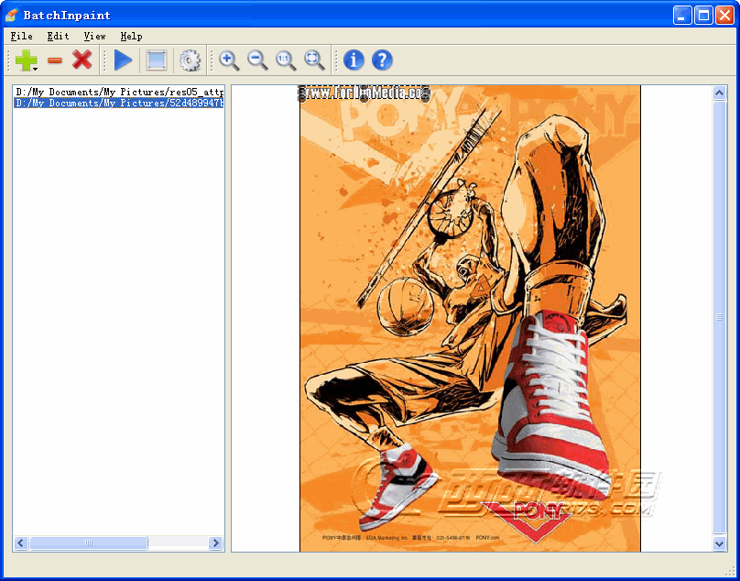The height and width of the screenshot is (581, 740).
Task: Remove selected file with the red minus icon
Action: pyautogui.click(x=55, y=60)
